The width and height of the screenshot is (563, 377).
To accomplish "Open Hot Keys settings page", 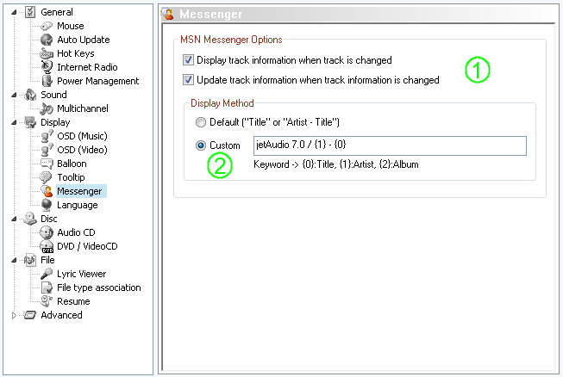I will pyautogui.click(x=76, y=53).
